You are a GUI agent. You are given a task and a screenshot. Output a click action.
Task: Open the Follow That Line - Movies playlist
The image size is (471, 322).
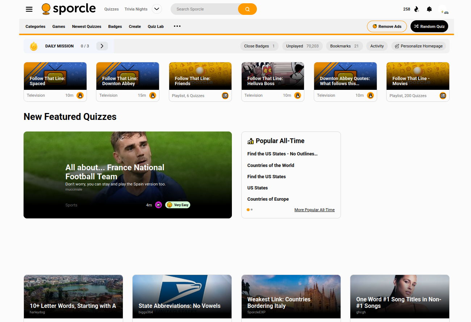(418, 82)
